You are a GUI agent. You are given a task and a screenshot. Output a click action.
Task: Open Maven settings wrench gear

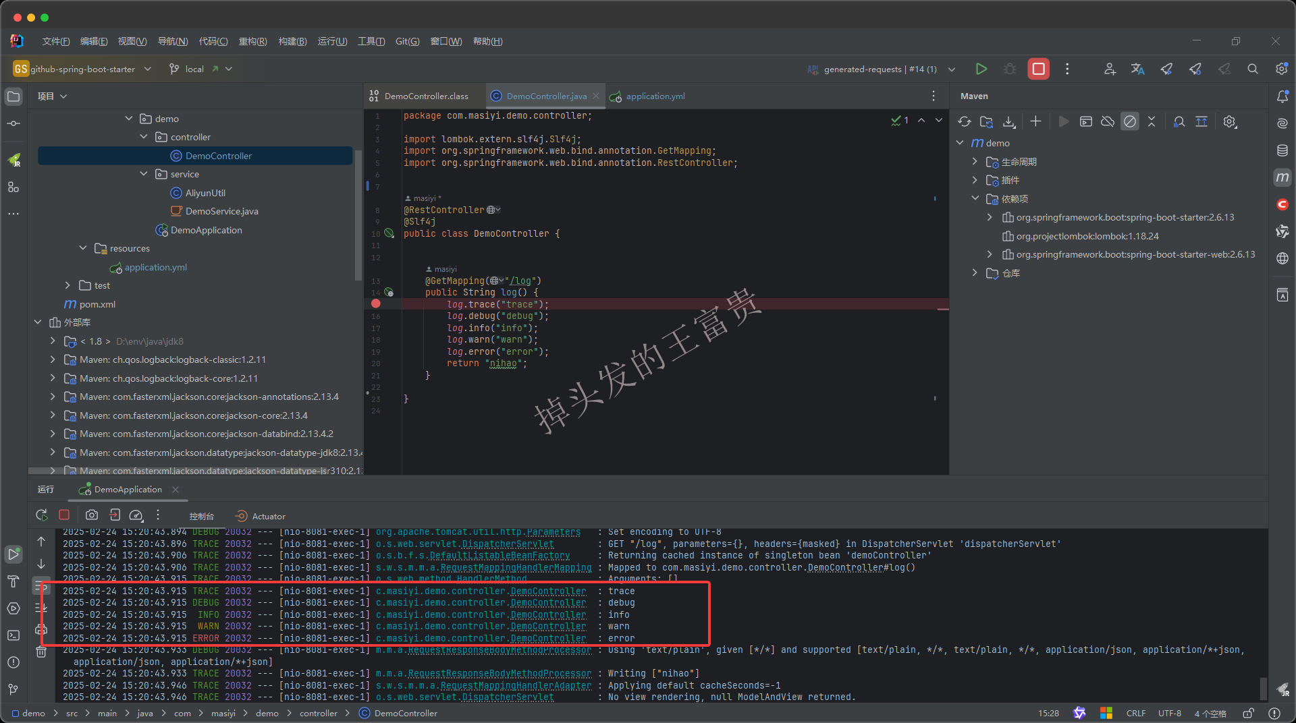[1230, 121]
